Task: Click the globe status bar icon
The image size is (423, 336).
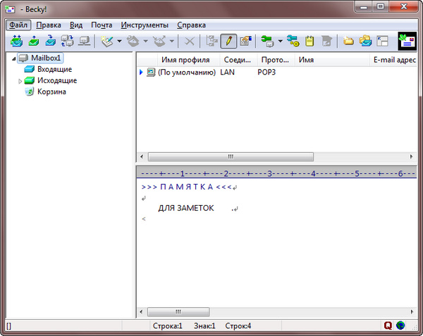Action: click(400, 325)
